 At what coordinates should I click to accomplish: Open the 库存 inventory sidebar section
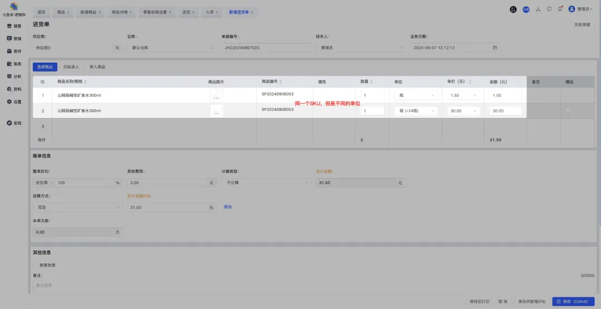tap(14, 51)
